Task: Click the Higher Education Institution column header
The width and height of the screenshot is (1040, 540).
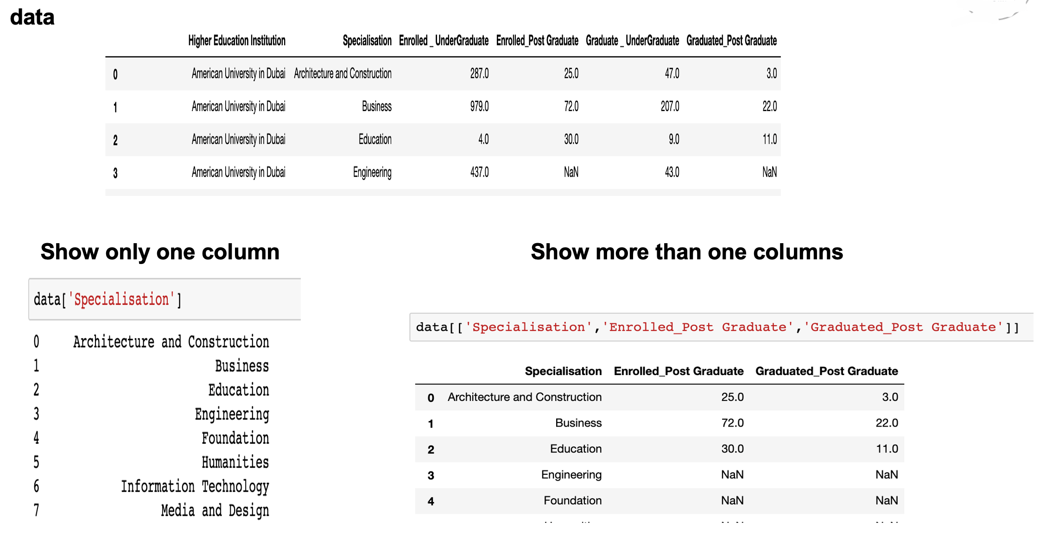Action: [x=236, y=41]
